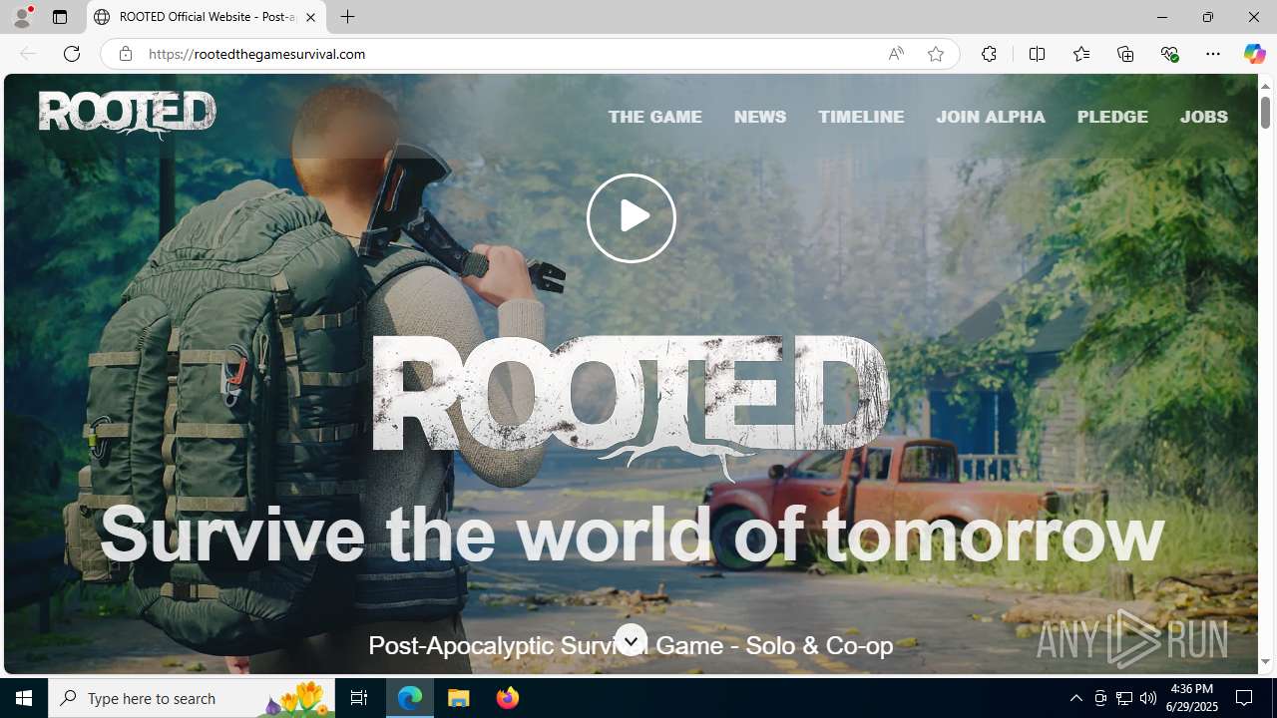Click scrollbar up arrow
This screenshot has height=718, width=1277.
coord(1265,86)
